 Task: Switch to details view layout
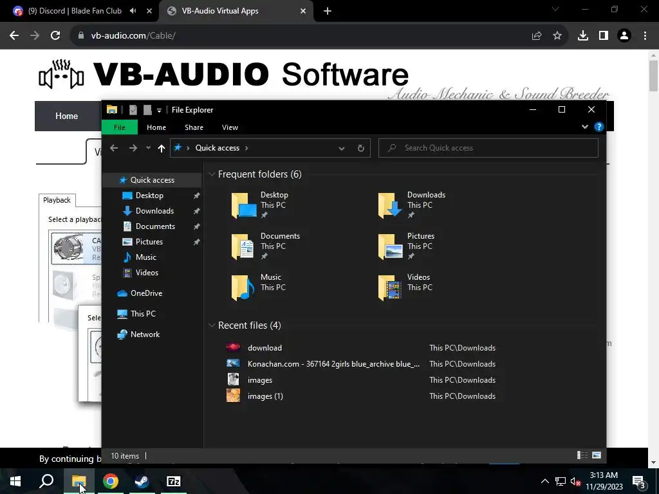[x=582, y=455]
